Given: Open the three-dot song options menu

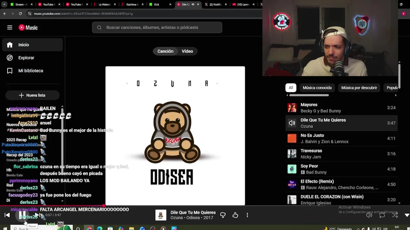Looking at the screenshot, I should [x=247, y=215].
